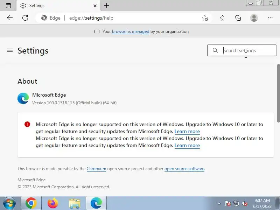This screenshot has width=280, height=210.
Task: Open the Action Center flag icon
Action: pyautogui.click(x=228, y=203)
